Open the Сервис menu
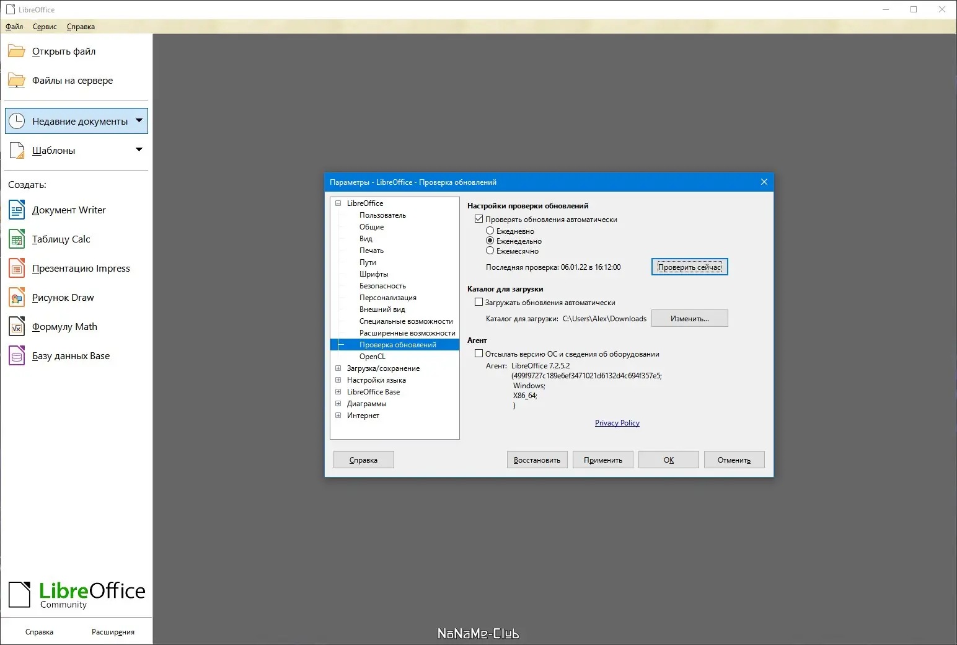 pyautogui.click(x=45, y=27)
